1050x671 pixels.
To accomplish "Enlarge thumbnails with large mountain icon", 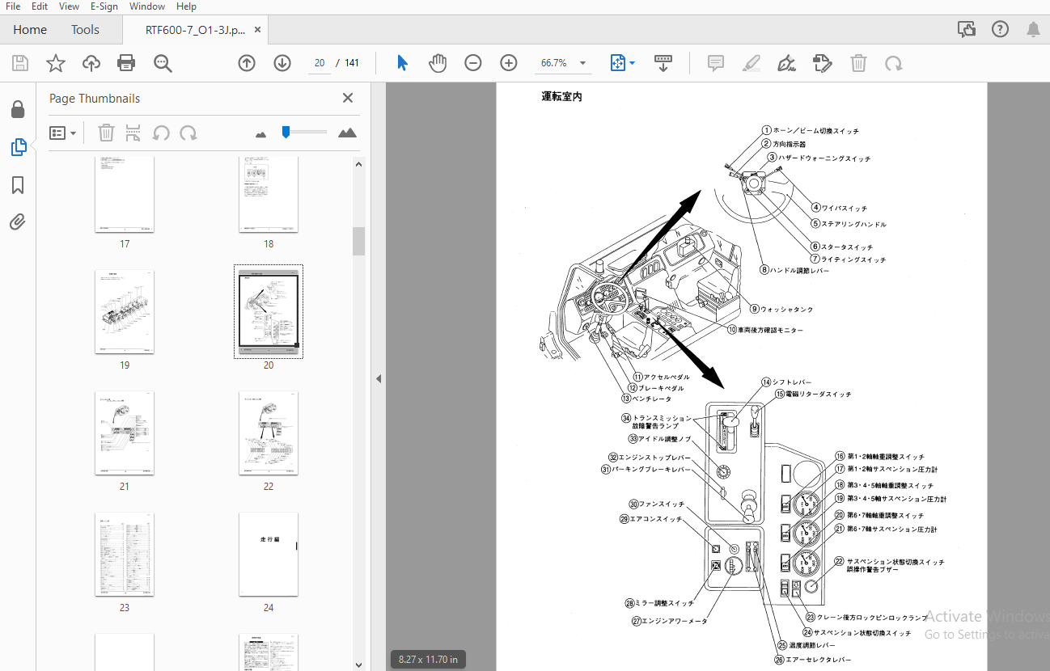I will (348, 133).
